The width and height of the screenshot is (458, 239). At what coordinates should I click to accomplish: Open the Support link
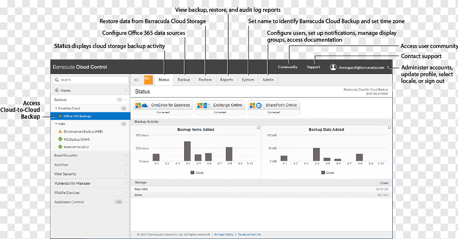click(x=314, y=67)
